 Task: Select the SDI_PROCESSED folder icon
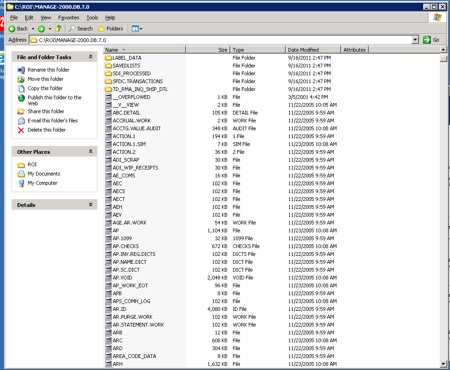(x=108, y=73)
